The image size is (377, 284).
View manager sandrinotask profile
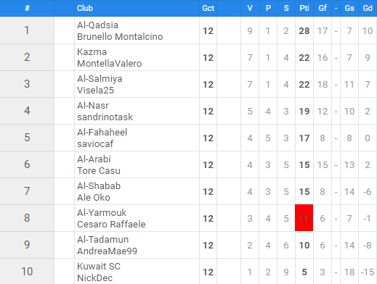(105, 117)
